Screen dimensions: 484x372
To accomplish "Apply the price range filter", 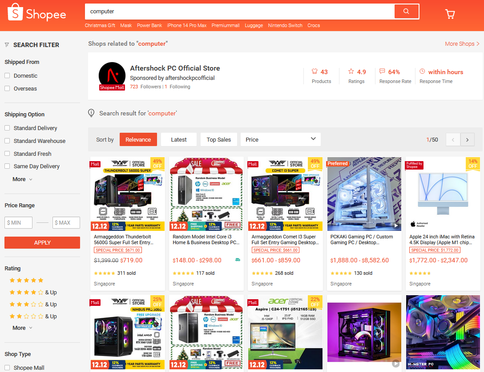I will (x=42, y=243).
